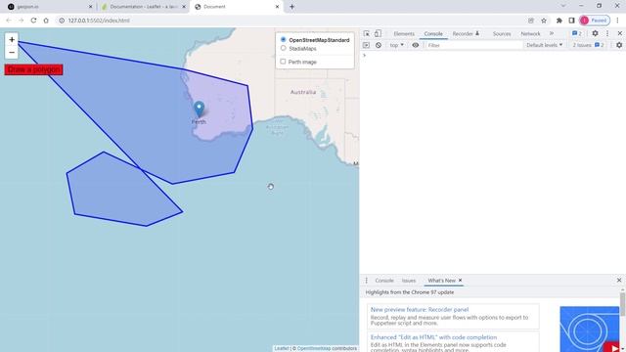The width and height of the screenshot is (626, 352).
Task: Open the Network tab
Action: pos(530,34)
